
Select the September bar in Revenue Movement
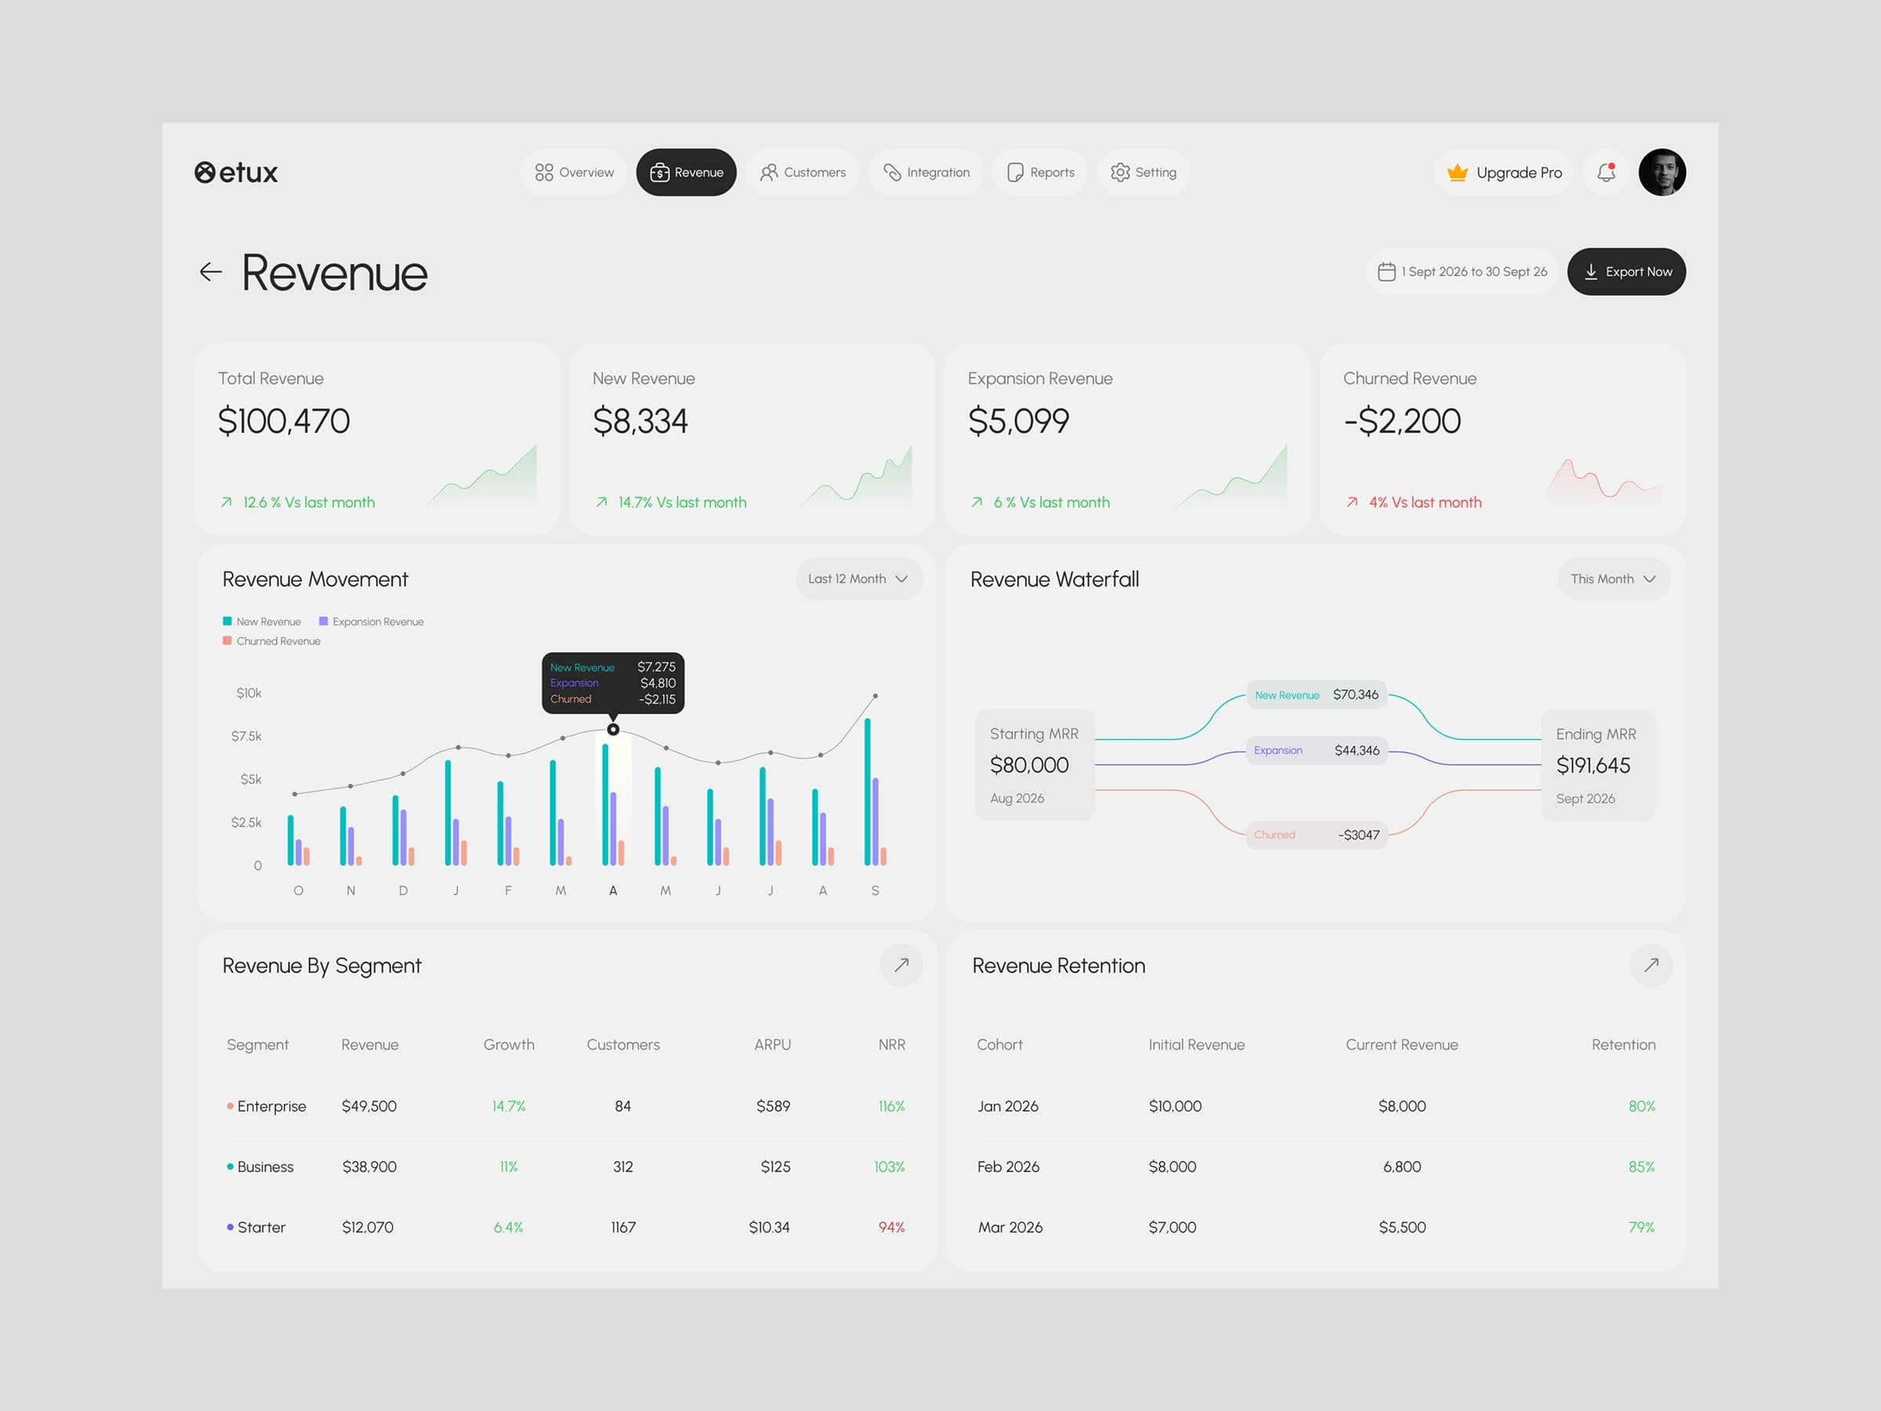click(875, 793)
